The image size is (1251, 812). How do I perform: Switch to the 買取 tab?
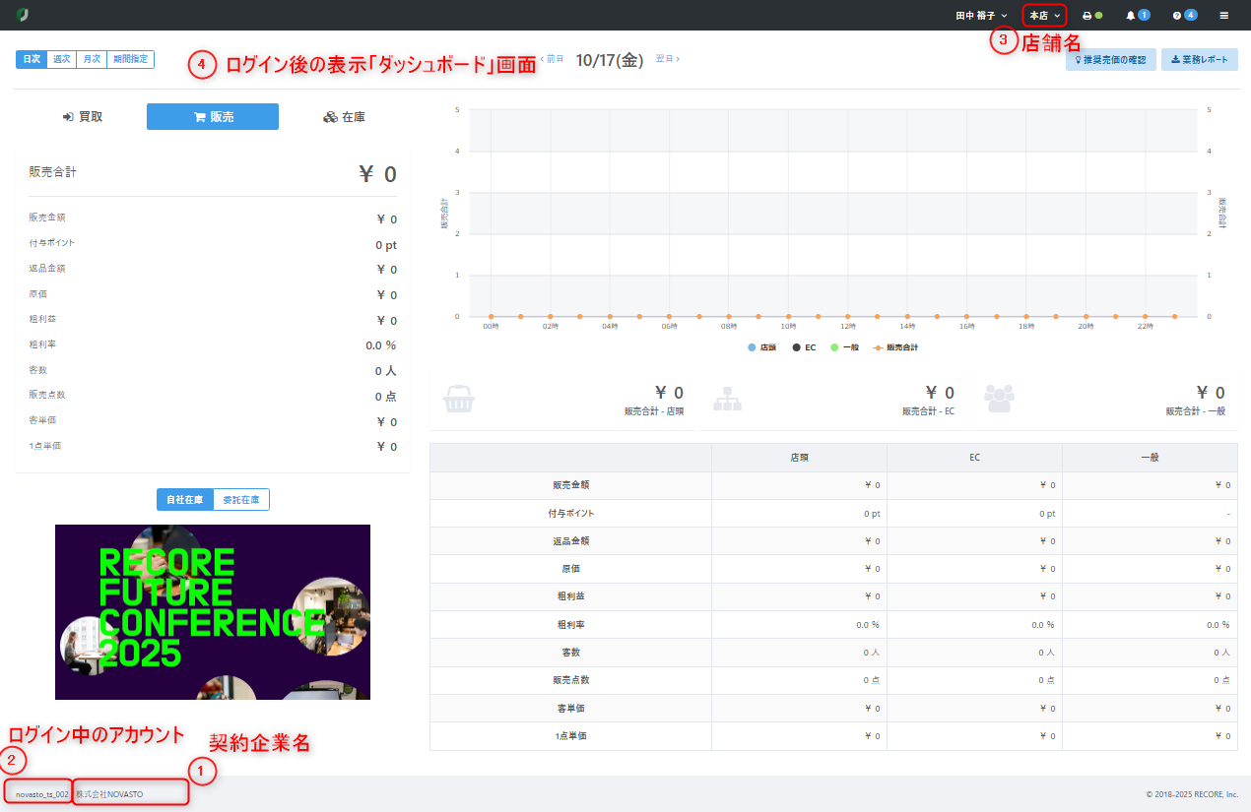[x=82, y=116]
